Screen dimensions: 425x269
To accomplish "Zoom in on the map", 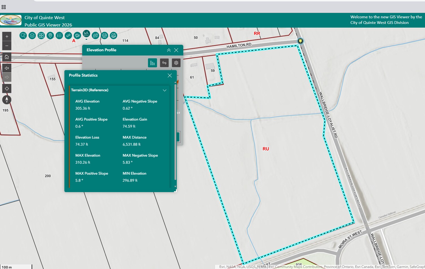I will tap(7, 36).
